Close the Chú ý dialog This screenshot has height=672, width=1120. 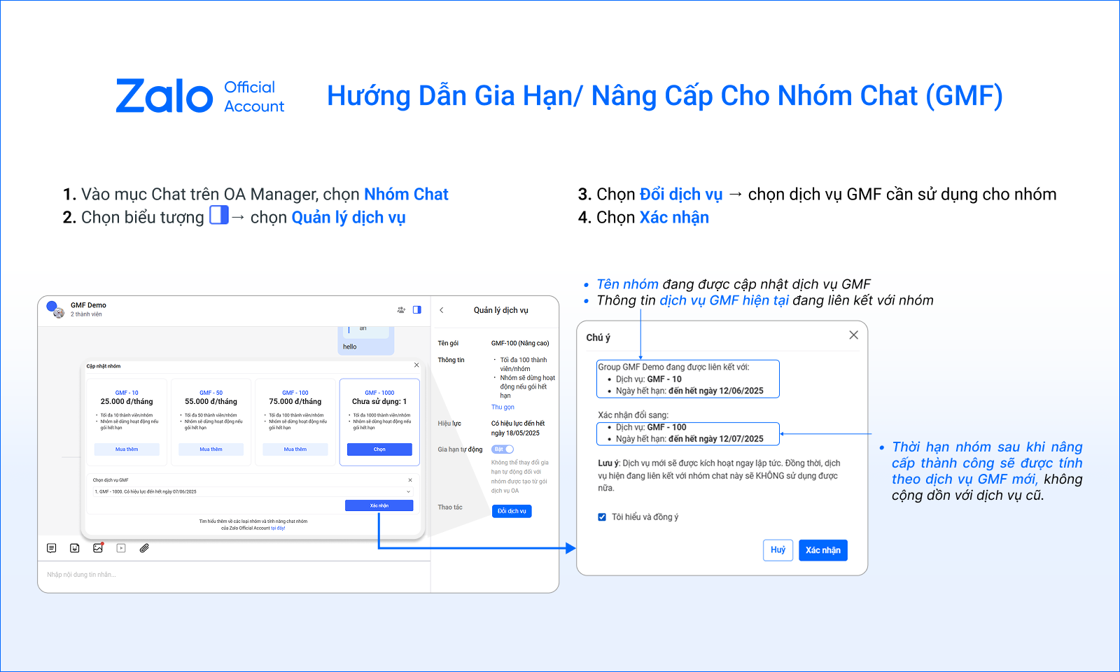[853, 335]
